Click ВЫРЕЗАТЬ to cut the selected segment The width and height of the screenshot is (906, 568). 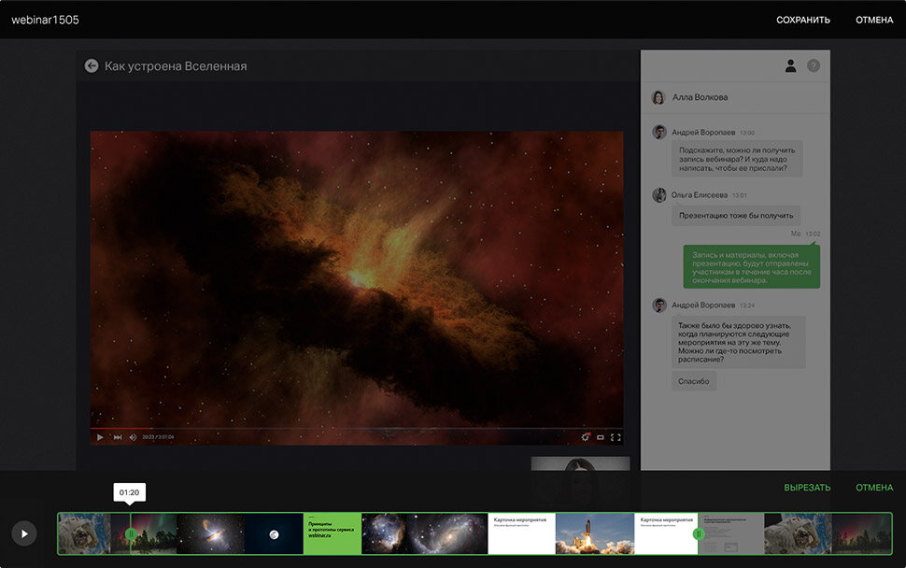(807, 488)
